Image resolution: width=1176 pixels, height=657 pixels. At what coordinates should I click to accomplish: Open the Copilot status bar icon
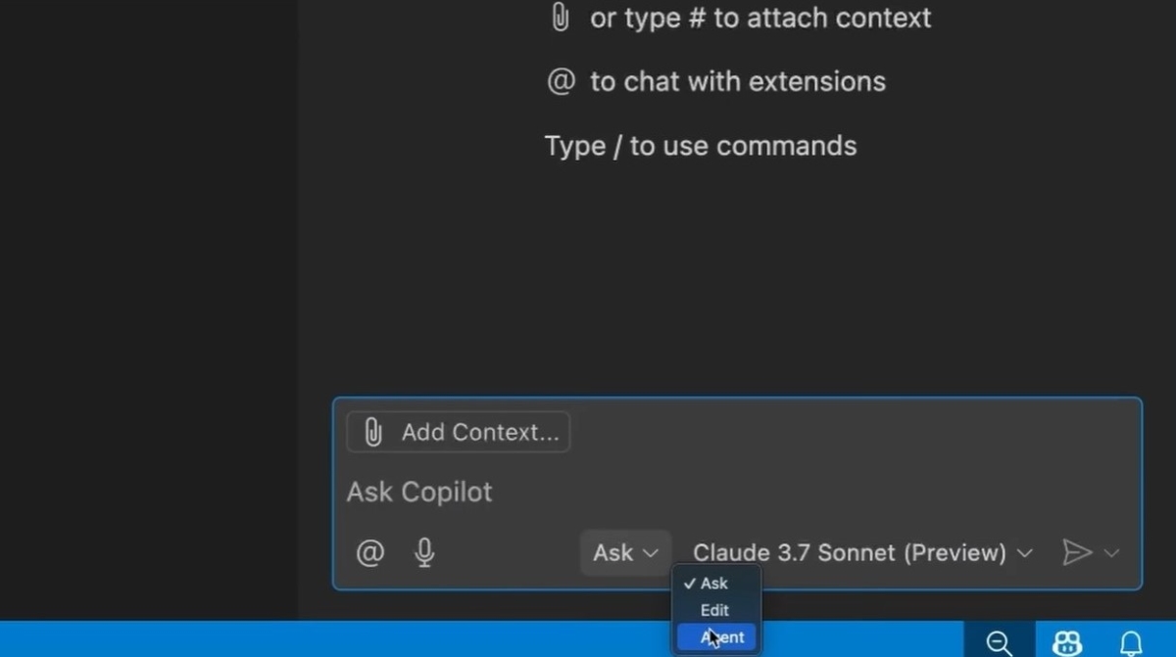(x=1066, y=642)
